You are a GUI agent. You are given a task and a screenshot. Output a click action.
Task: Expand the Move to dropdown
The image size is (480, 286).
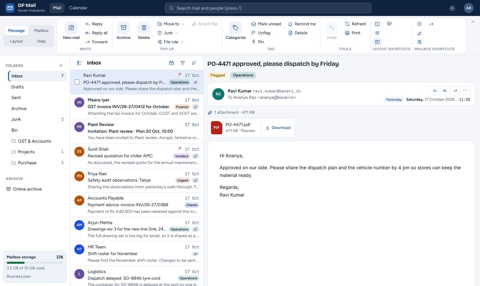[x=171, y=24]
